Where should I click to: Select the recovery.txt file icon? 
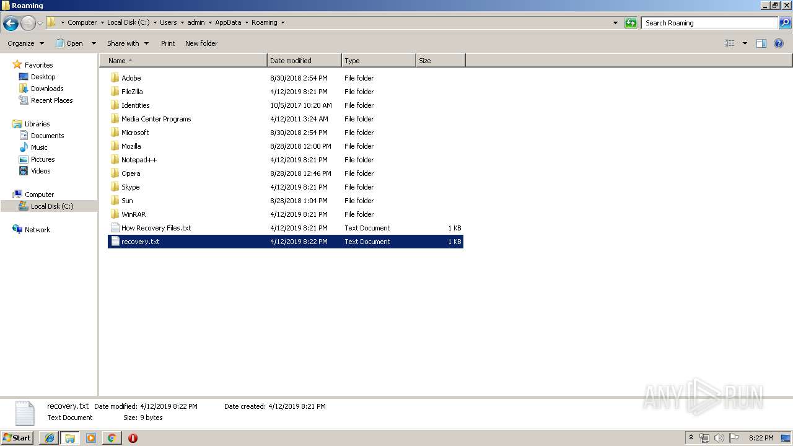[115, 242]
